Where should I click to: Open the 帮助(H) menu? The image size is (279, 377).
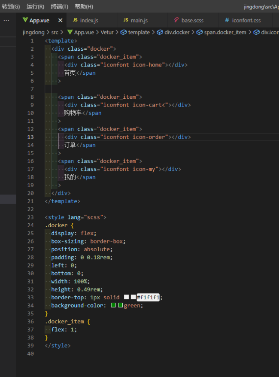pyautogui.click(x=84, y=6)
